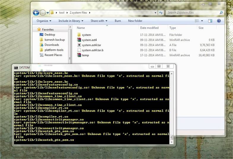233x159 pixels.
Task: Click SYSTEM console window icon
Action: (x=16, y=68)
